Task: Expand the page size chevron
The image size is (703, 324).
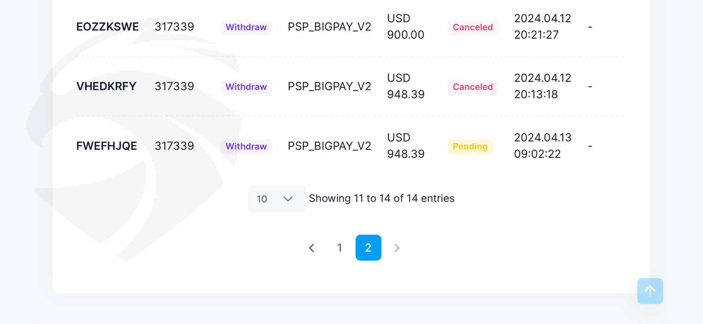Action: [x=288, y=199]
